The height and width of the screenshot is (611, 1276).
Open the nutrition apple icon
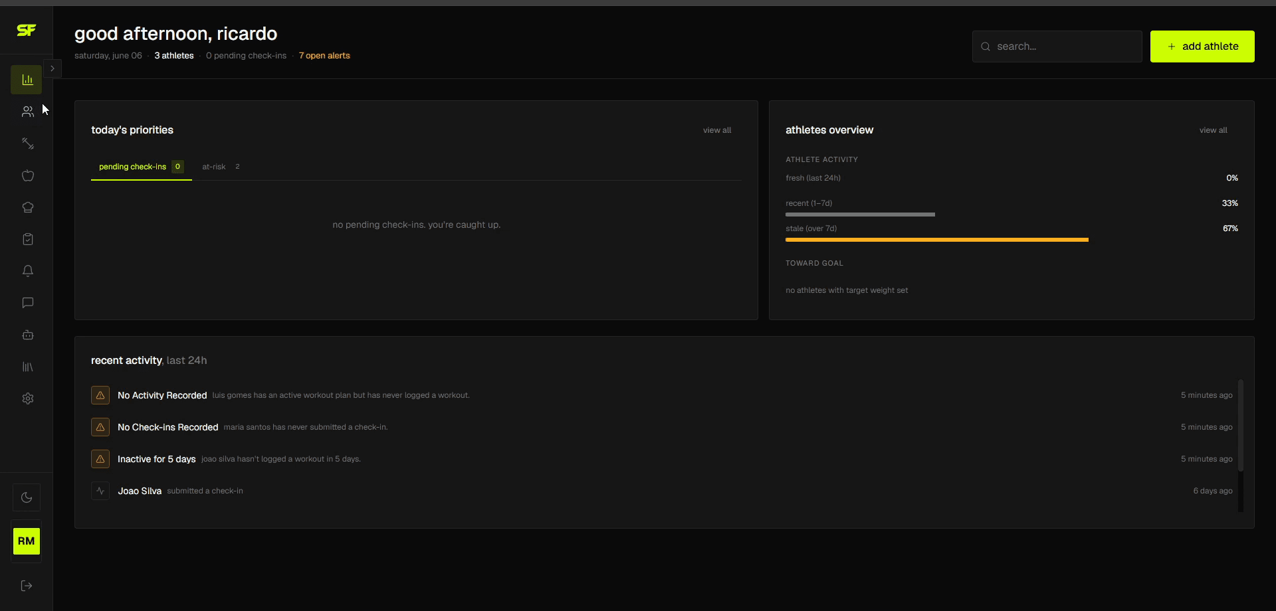click(27, 175)
